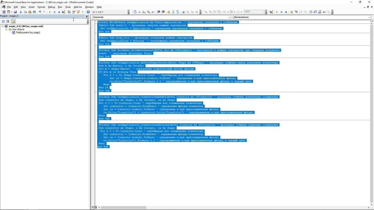Click the Copy toolbar icon
The width and height of the screenshot is (374, 210).
[25, 12]
